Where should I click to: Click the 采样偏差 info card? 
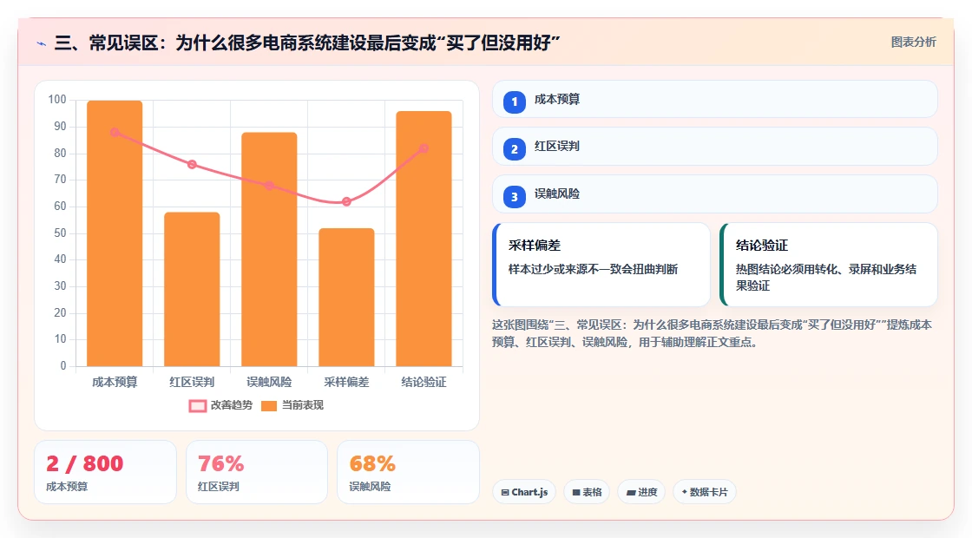[601, 265]
